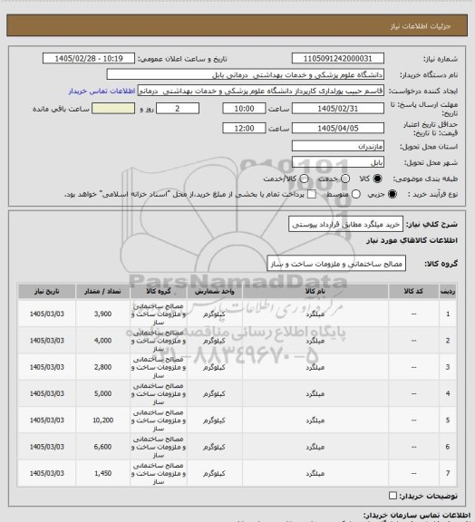475x522 pixels.
Task: Click the quantity 1,450 in row 7
Action: 102,473
